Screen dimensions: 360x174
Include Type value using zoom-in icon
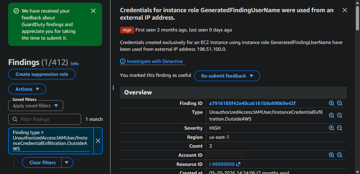[331, 115]
